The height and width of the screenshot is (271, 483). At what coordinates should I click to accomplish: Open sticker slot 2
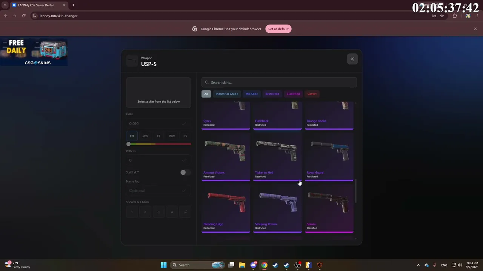coord(145,212)
